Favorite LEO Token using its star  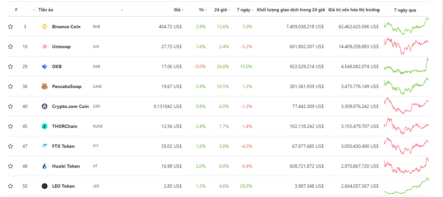(10, 186)
